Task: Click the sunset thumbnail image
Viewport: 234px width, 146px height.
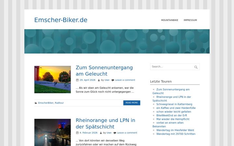Action: (x=53, y=79)
